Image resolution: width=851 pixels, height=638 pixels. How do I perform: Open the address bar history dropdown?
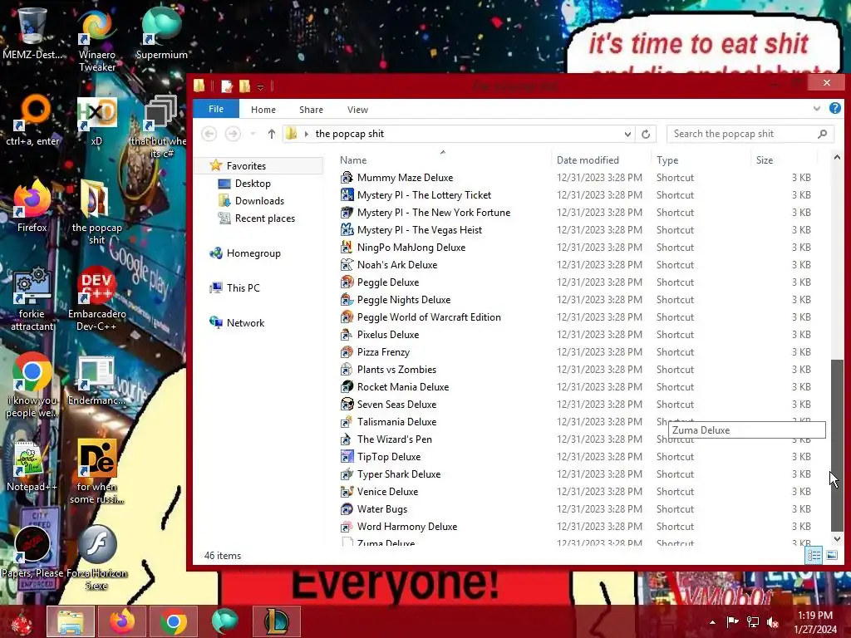coord(627,134)
